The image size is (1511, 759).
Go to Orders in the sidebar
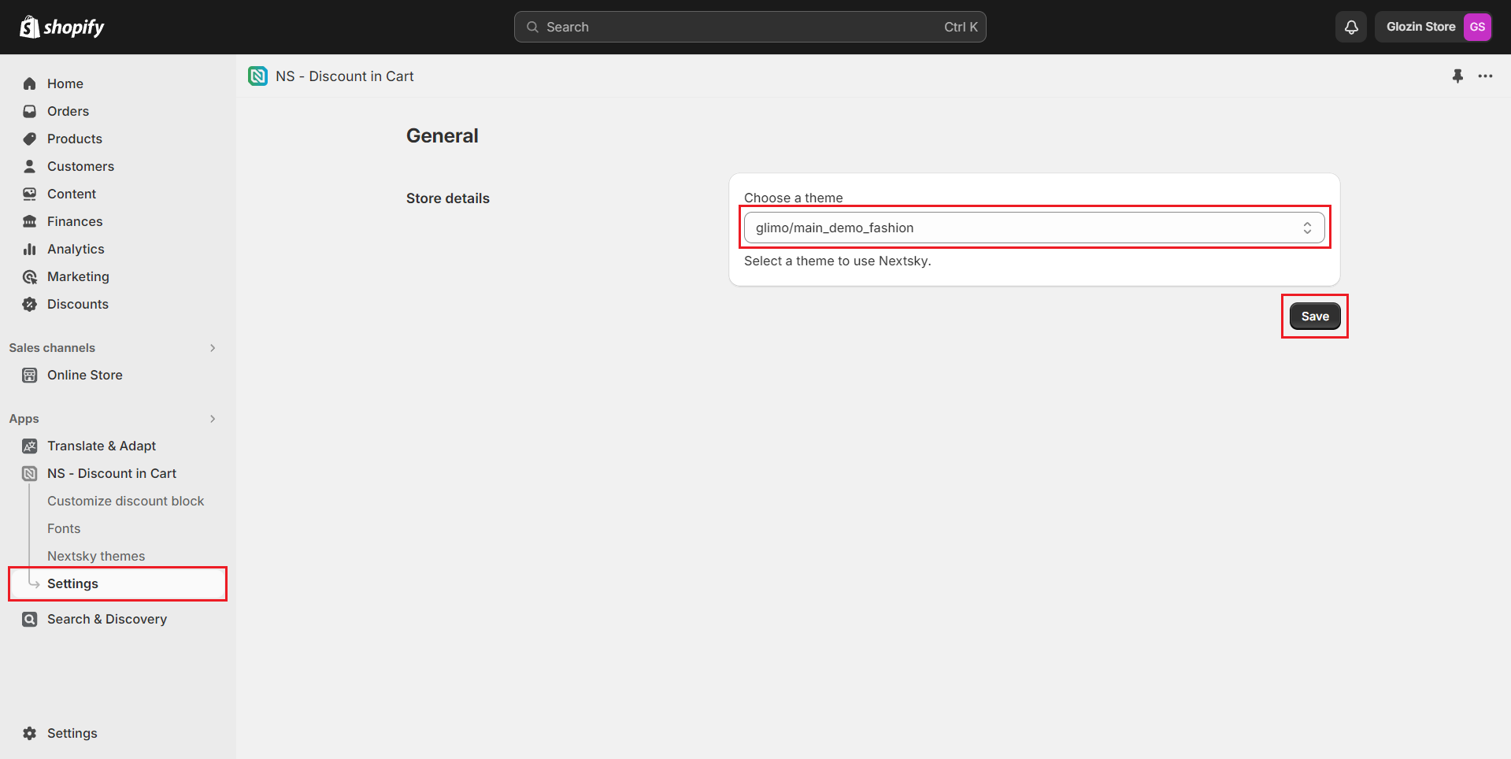(x=68, y=111)
